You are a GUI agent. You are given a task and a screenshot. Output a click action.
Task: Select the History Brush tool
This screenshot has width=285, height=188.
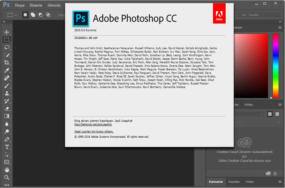point(7,101)
